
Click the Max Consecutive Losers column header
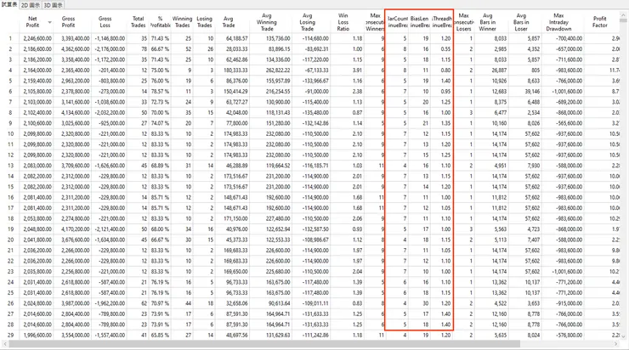[x=464, y=22]
